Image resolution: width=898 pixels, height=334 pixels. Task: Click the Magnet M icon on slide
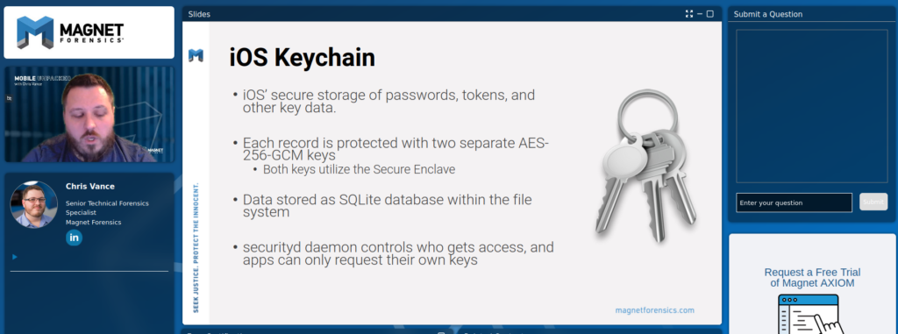196,55
